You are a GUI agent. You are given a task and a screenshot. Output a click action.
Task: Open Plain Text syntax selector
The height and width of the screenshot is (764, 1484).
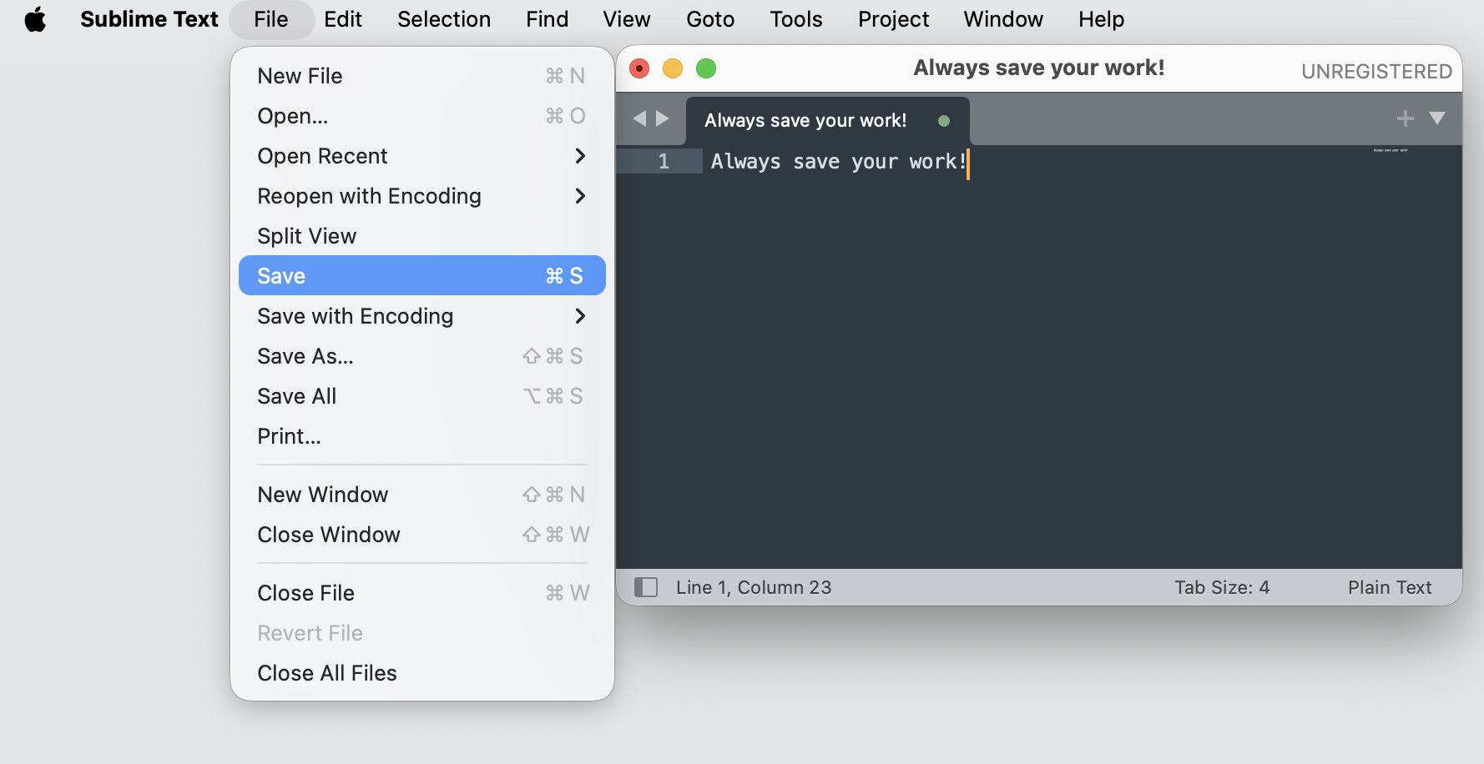click(1390, 587)
